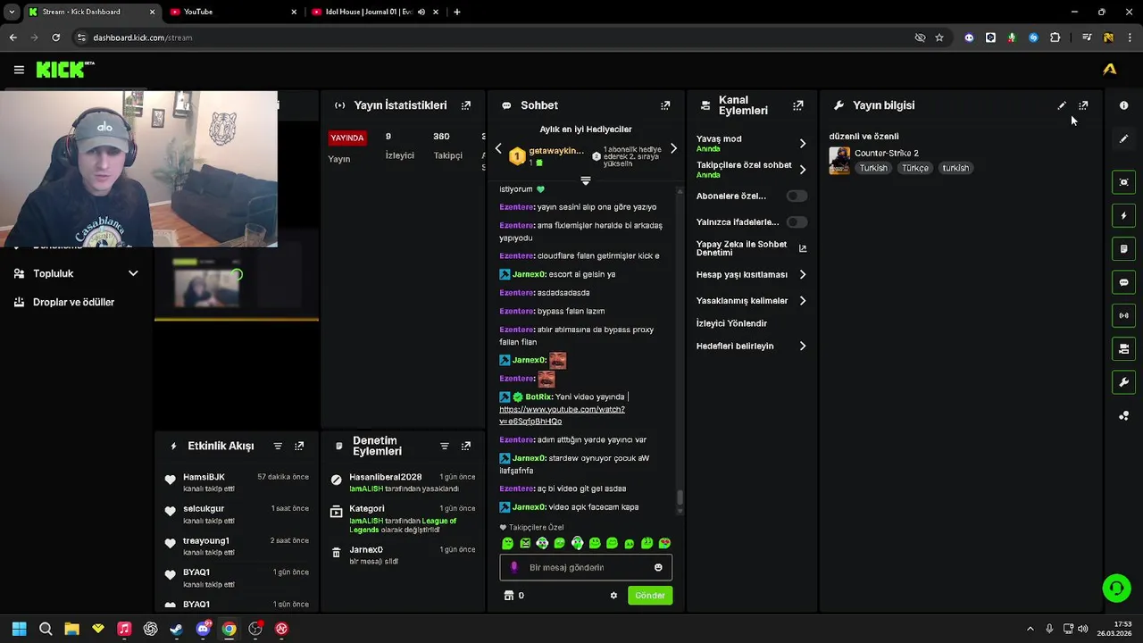Open Hesap yaşı kısıtlaması settings

752,275
